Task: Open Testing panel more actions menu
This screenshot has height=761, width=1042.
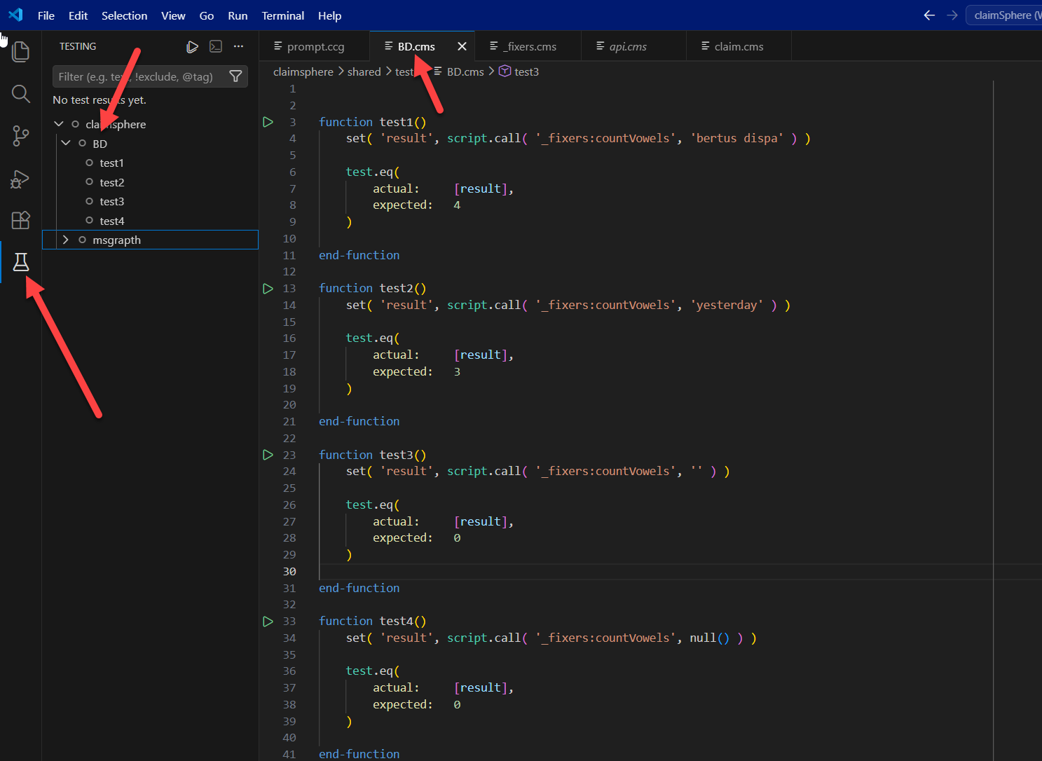Action: click(x=239, y=46)
